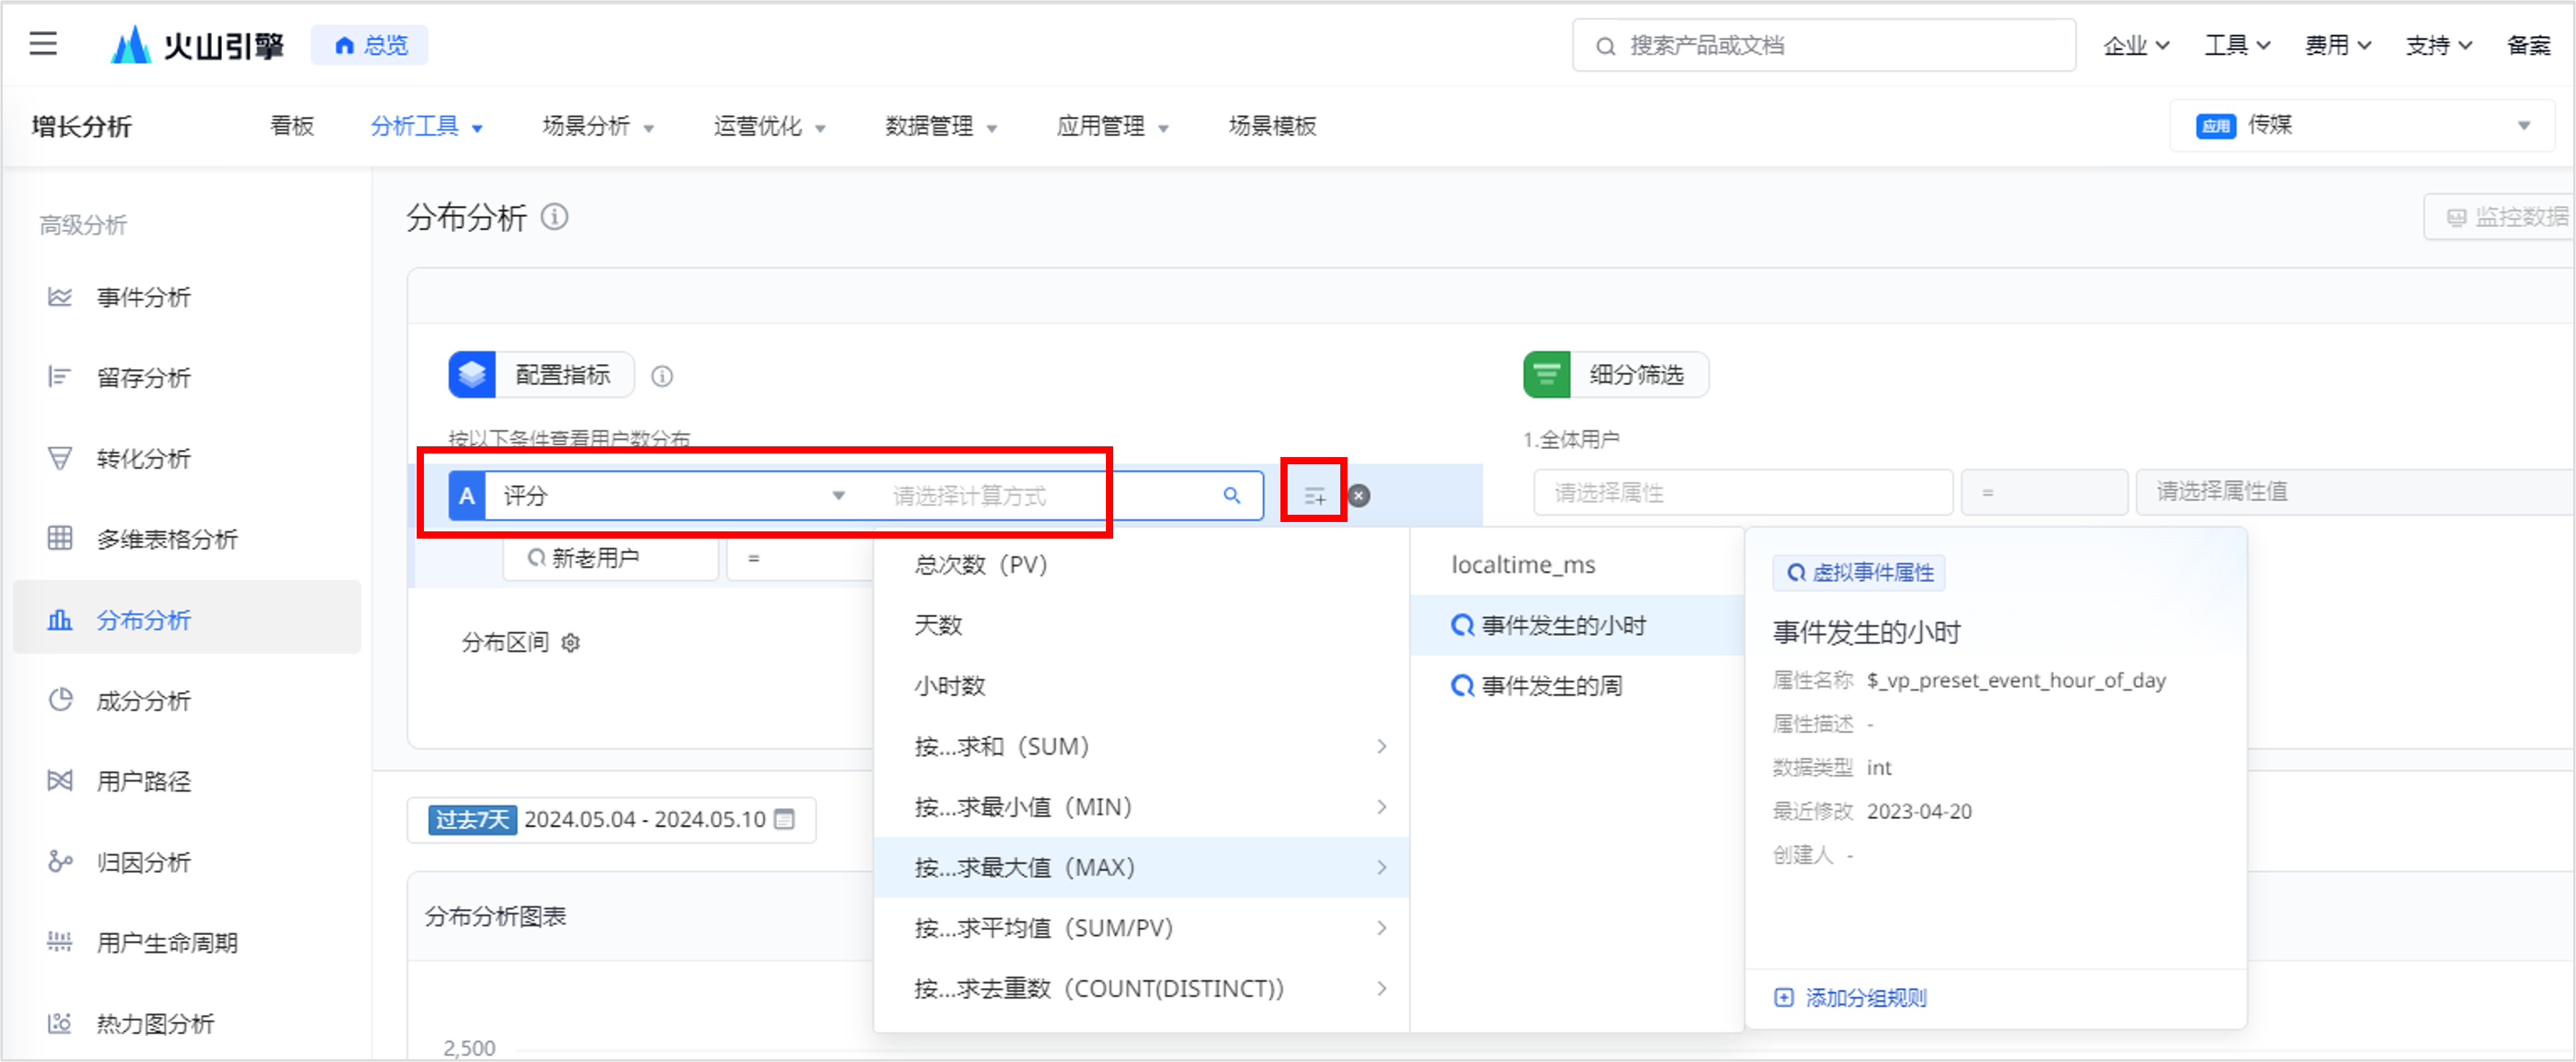Select 留存分析 in sidebar
Image resolution: width=2576 pixels, height=1062 pixels.
187,378
